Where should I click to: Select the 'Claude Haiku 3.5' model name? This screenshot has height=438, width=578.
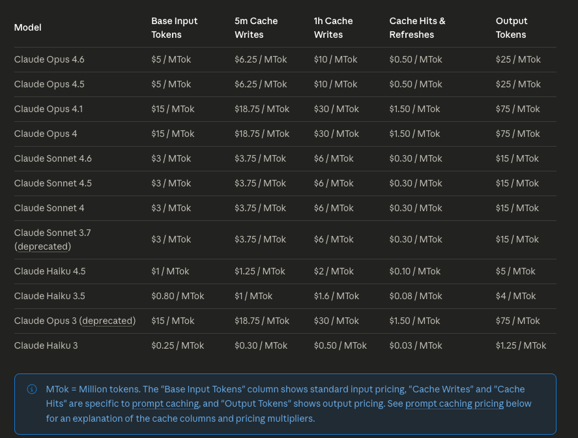point(50,296)
